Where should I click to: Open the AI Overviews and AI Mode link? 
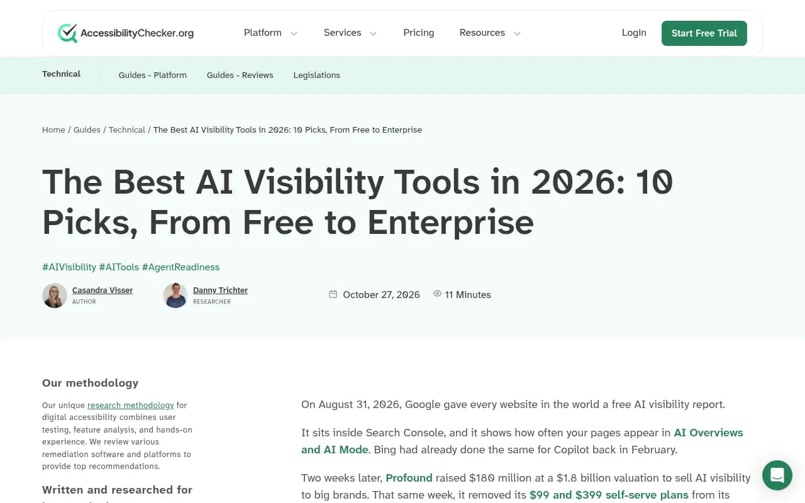pos(522,441)
